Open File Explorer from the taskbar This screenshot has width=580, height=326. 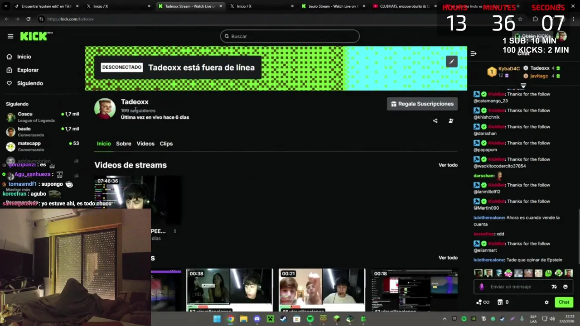pyautogui.click(x=244, y=319)
